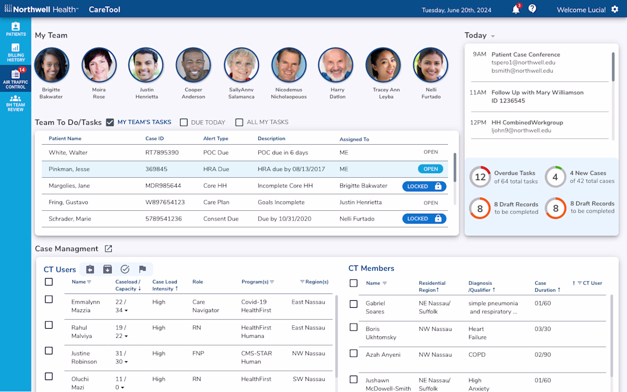The image size is (627, 392).
Task: Click the Welcome Lucia! user label
Action: pos(581,10)
